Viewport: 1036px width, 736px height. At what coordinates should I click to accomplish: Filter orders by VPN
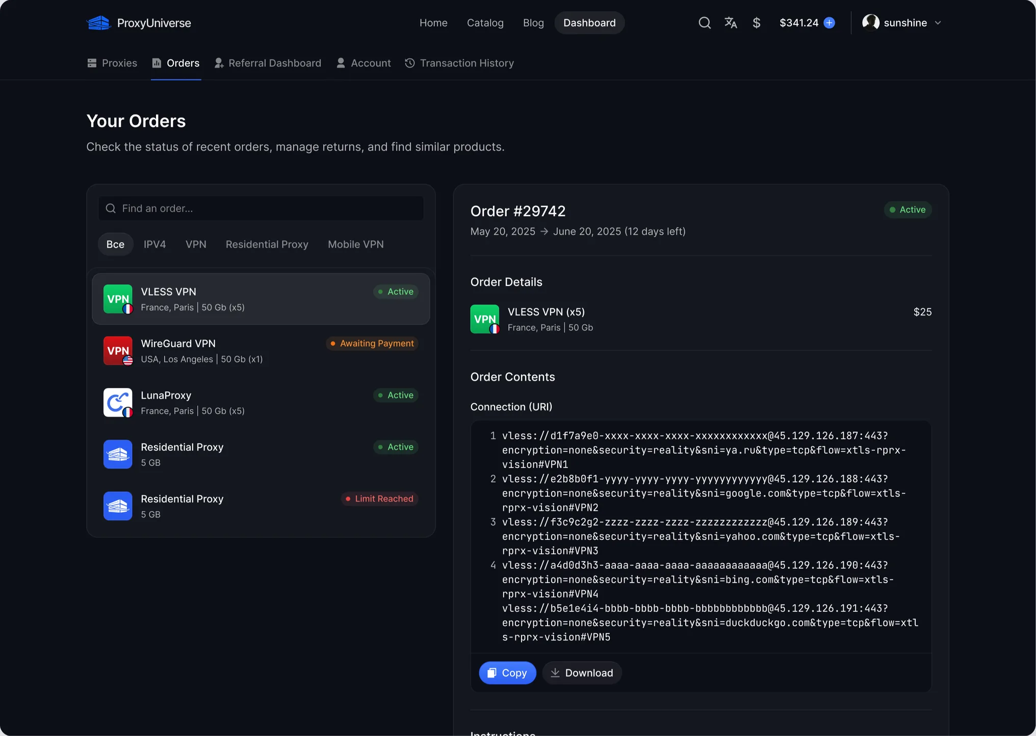coord(196,244)
